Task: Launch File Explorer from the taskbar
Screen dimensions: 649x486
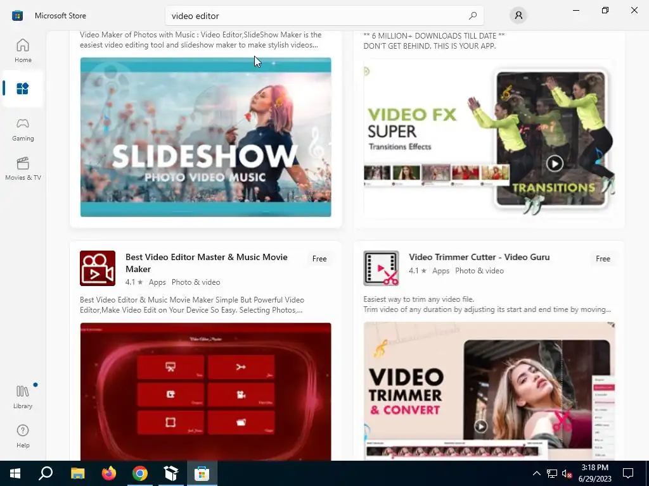Action: point(77,473)
